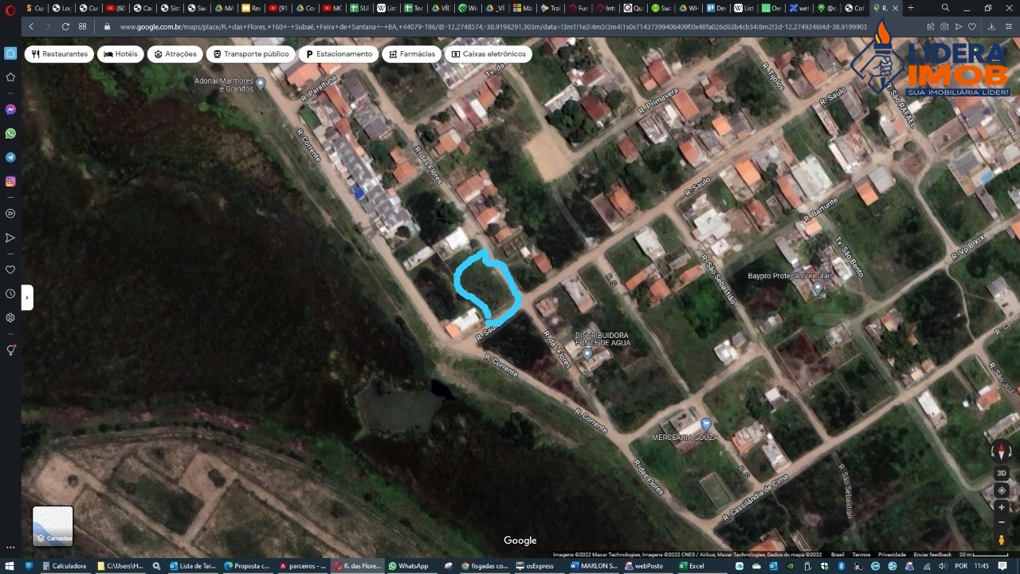Viewport: 1020px width, 574px height.
Task: Zoom out with the minus slider control
Action: 1001,522
